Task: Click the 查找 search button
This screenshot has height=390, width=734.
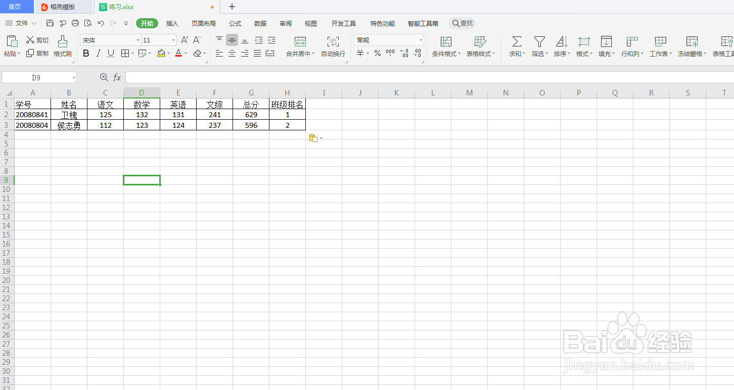Action: tap(463, 23)
